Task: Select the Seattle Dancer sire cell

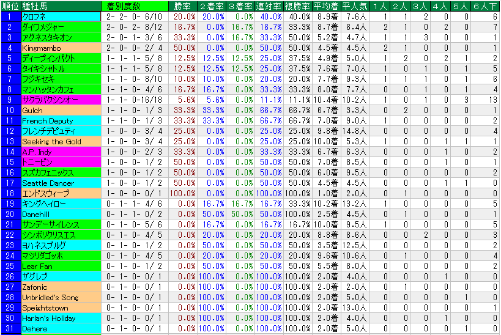Action: point(61,183)
